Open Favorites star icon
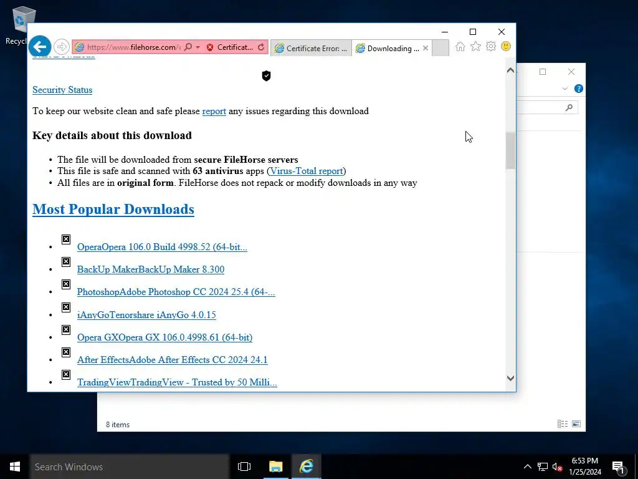This screenshot has width=638, height=479. [475, 46]
